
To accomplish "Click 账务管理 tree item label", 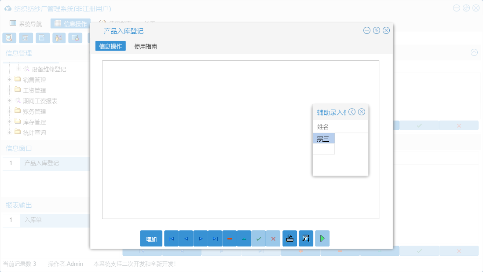I will 34,111.
